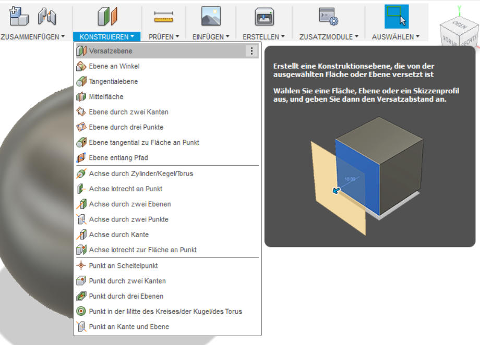Image resolution: width=480 pixels, height=345 pixels.
Task: Click the Einfügen picture icon
Action: click(211, 17)
